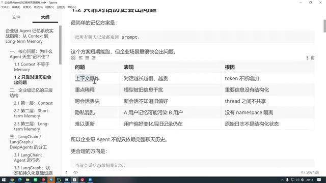Jump to 1.1 Context 不等于 Memory
This screenshot has height=183, width=326.
point(32,67)
